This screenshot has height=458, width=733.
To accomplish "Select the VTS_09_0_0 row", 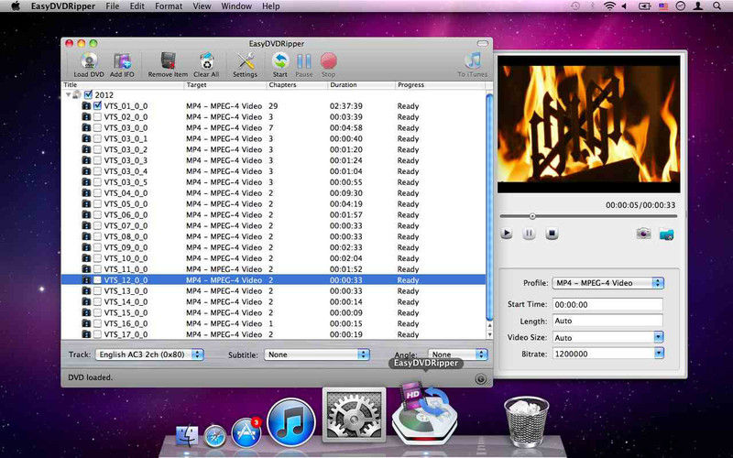I will [273, 247].
